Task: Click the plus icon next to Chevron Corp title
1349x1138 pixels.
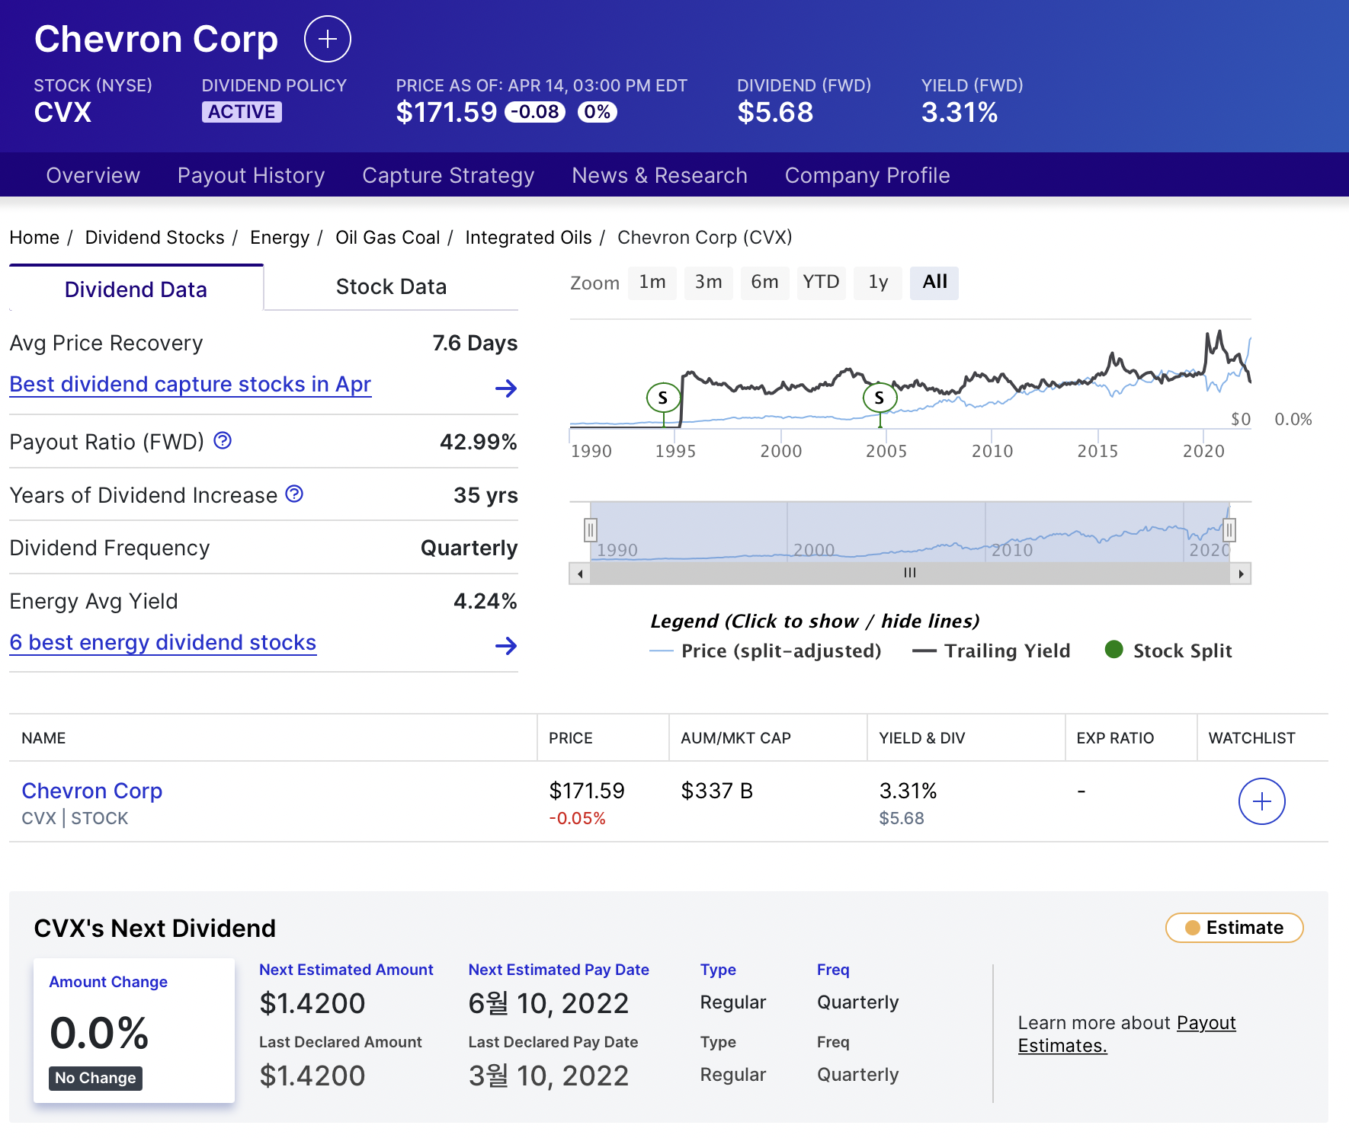Action: tap(326, 39)
